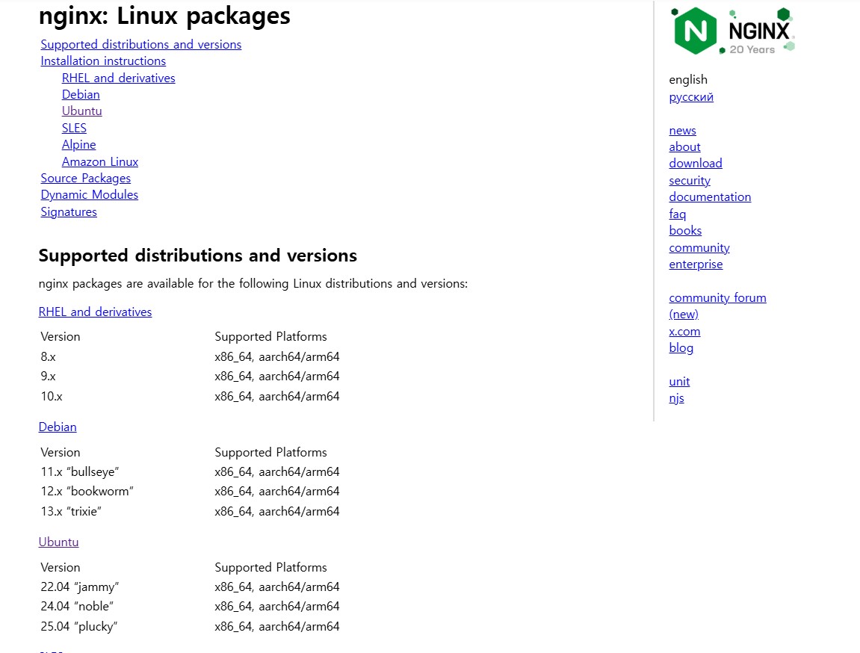
Task: Go to Dynamic Modules section
Action: (x=90, y=195)
